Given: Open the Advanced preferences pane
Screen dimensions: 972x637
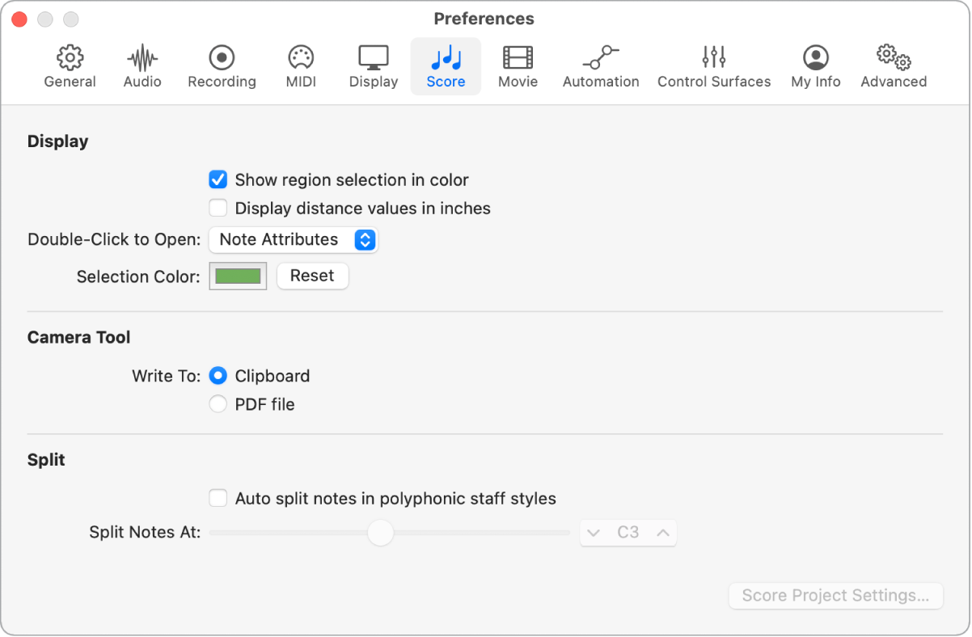Looking at the screenshot, I should 894,58.
